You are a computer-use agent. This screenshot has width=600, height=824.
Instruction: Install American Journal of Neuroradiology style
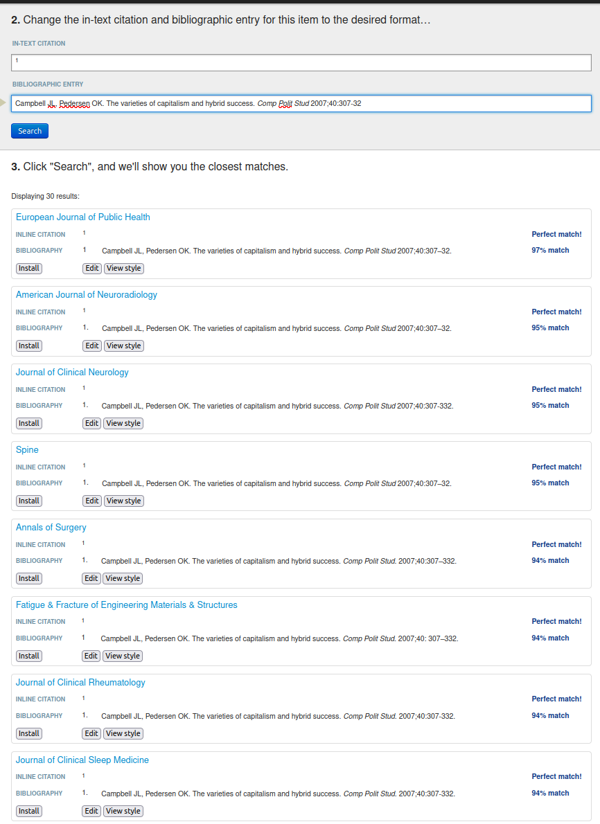[29, 346]
